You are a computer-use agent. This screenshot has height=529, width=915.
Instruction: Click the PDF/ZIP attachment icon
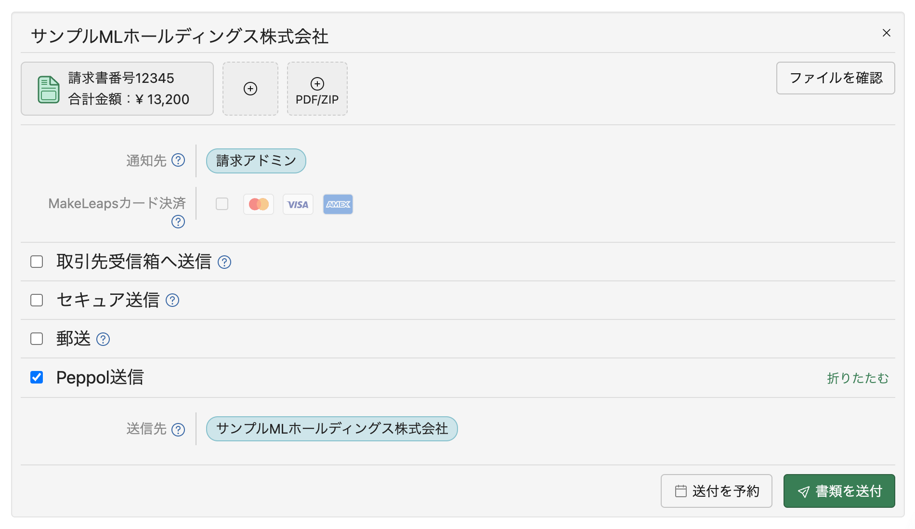pyautogui.click(x=317, y=89)
